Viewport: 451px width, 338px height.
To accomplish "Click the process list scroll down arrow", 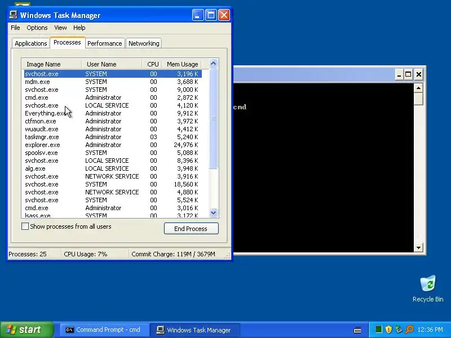I will [214, 213].
